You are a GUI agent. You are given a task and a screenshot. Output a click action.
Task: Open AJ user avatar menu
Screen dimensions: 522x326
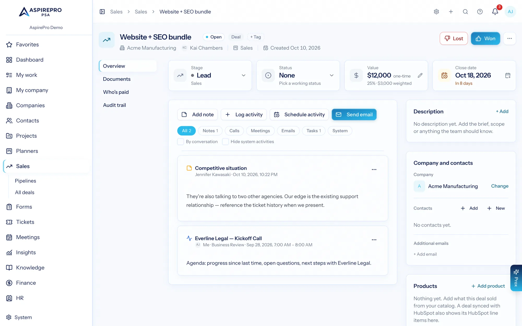(510, 12)
